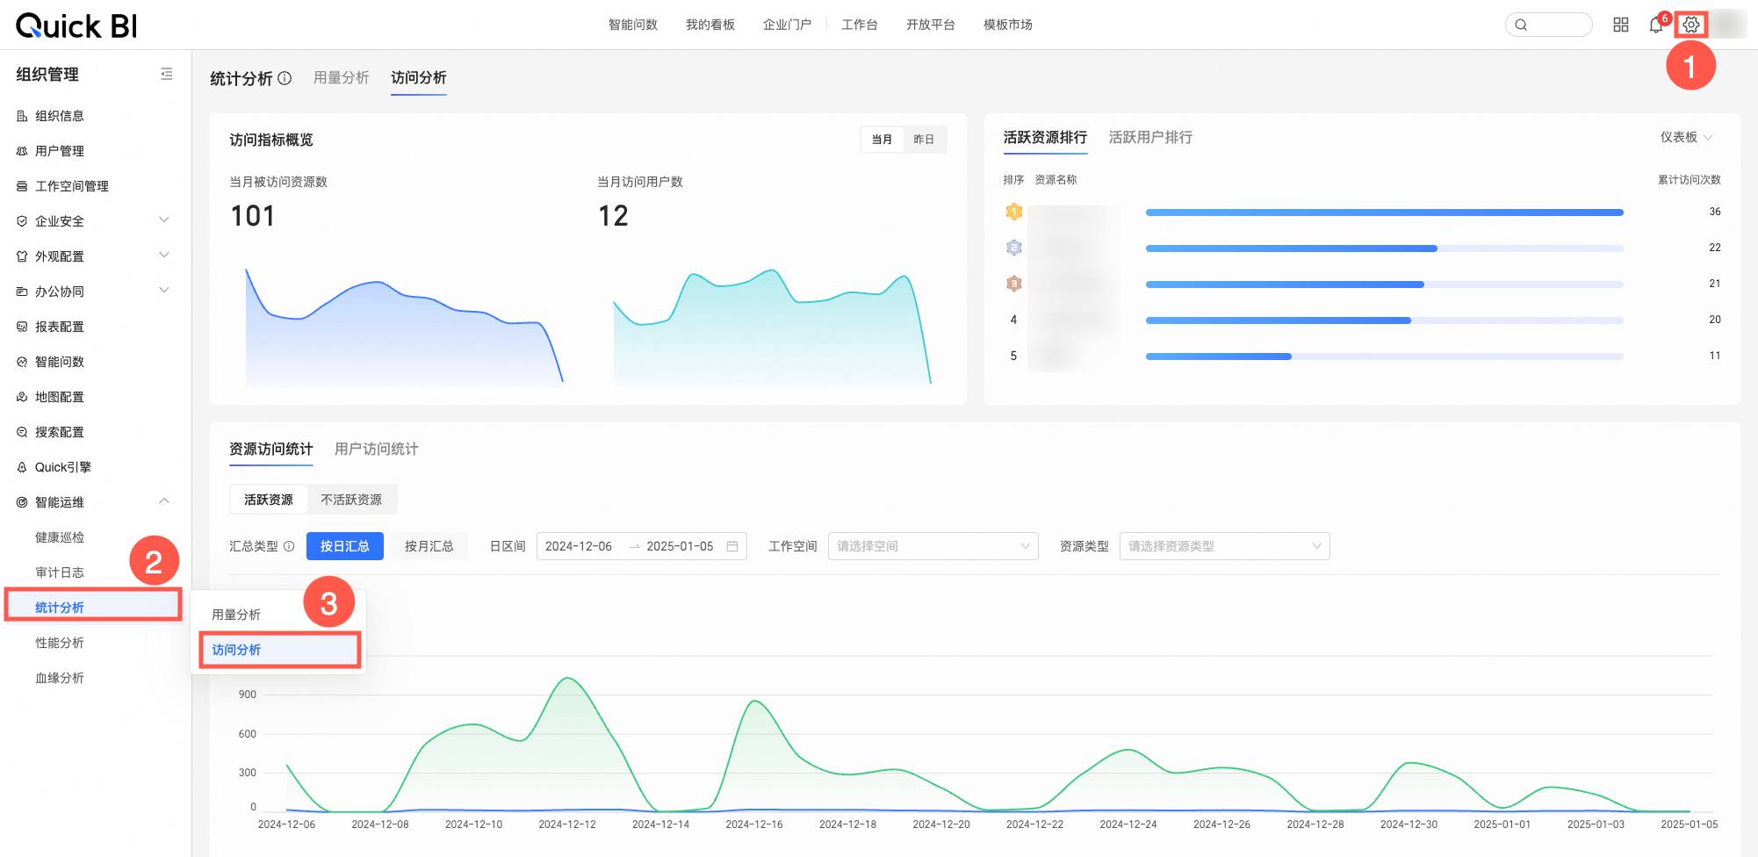Click the rank 5 progress bar (11)
The image size is (1758, 857).
point(1385,356)
